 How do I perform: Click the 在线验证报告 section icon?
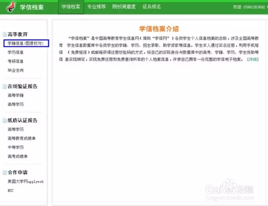[5, 86]
